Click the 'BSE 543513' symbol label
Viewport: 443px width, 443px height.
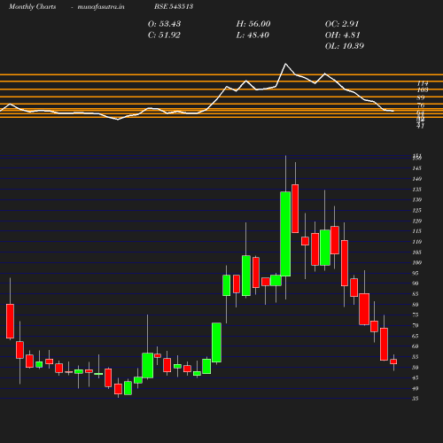pyautogui.click(x=174, y=6)
